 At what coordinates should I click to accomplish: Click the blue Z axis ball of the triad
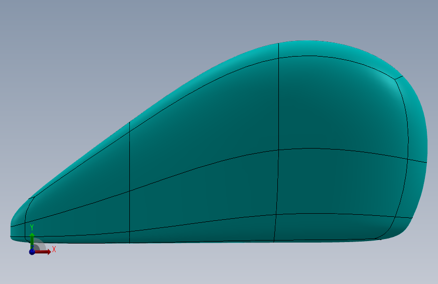point(32,252)
